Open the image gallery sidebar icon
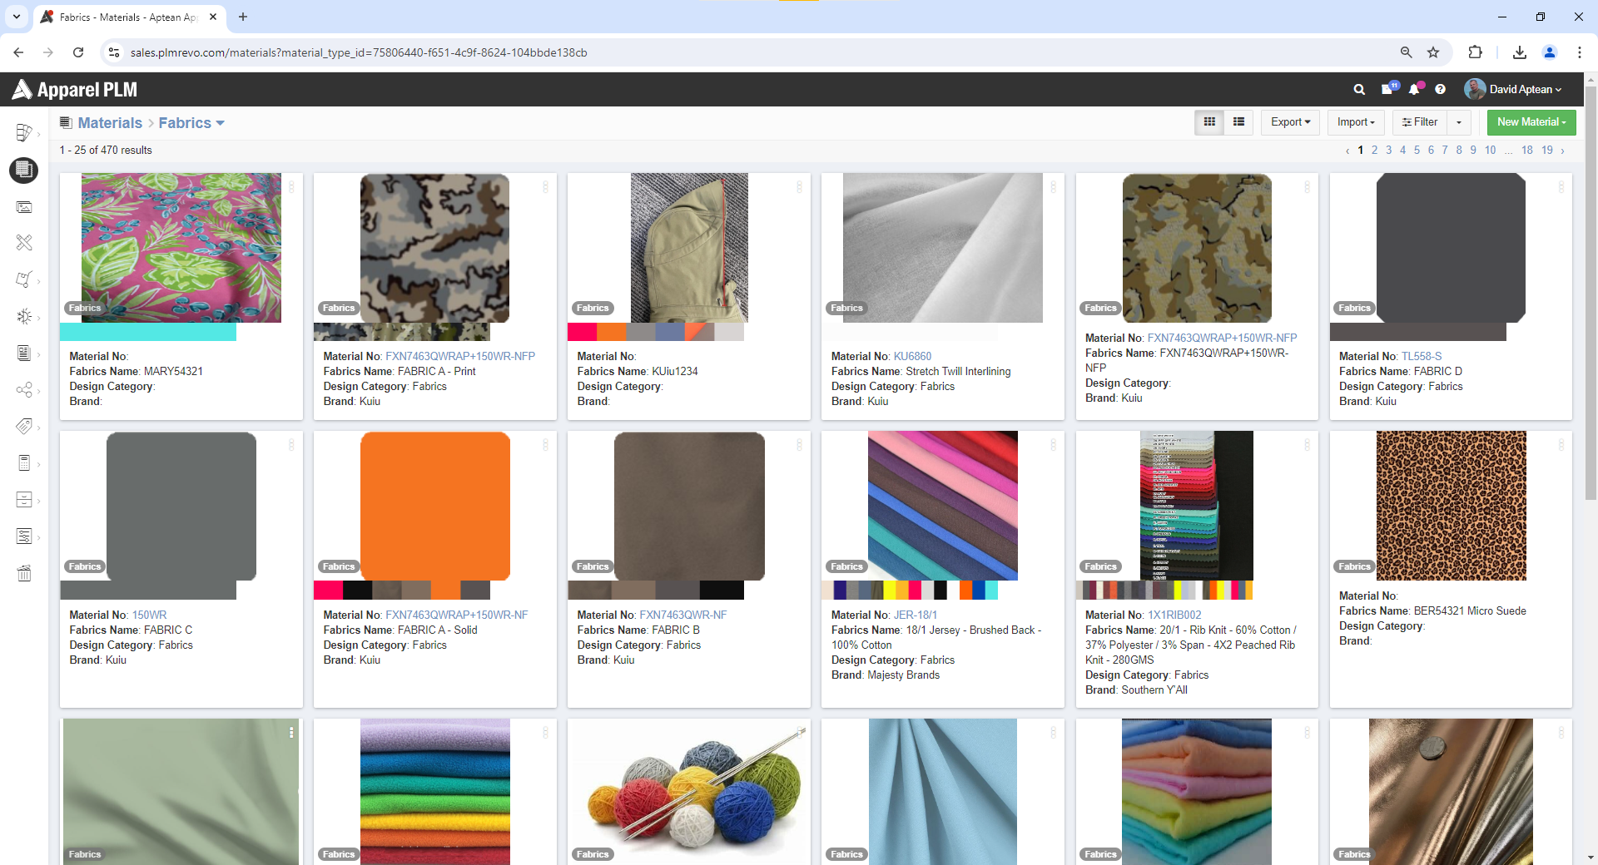Image resolution: width=1598 pixels, height=865 pixels. (24, 207)
